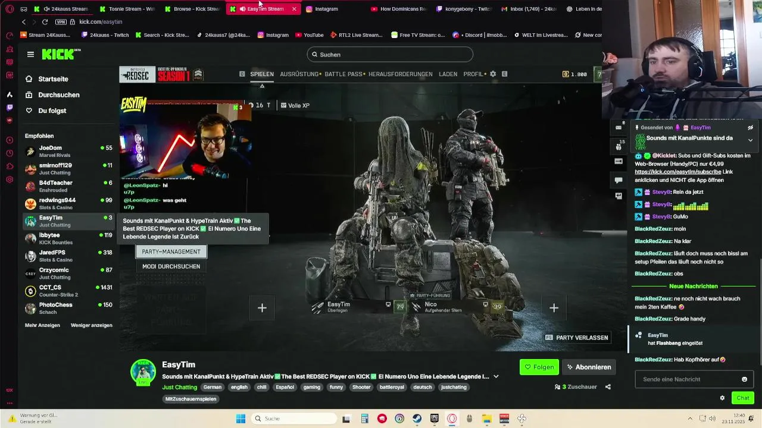Click EasyTim channel avatar
Viewport: 762px width, 428px height.
pos(143,372)
